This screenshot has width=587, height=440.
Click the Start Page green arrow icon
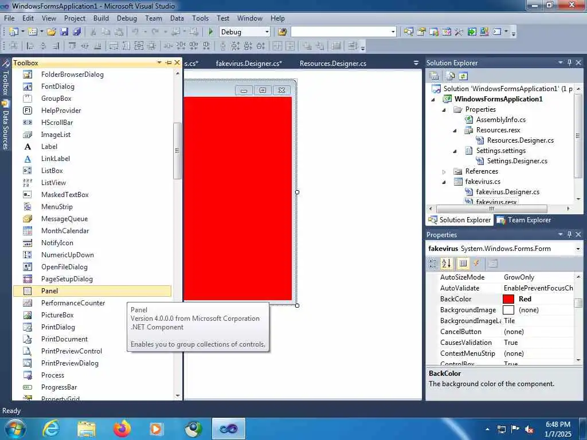point(471,32)
